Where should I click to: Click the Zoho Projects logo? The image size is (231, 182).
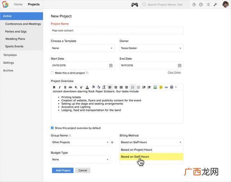[x=5, y=4]
